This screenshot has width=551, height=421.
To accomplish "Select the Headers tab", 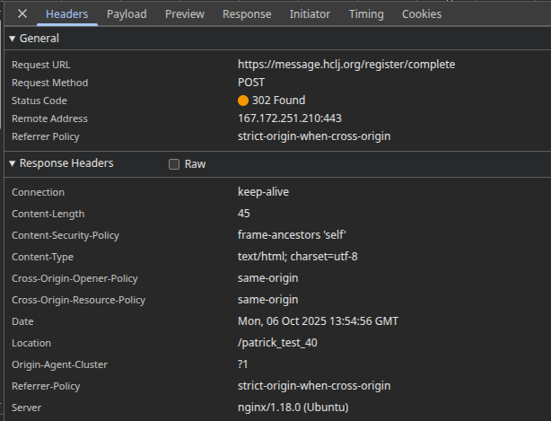I will coord(66,14).
